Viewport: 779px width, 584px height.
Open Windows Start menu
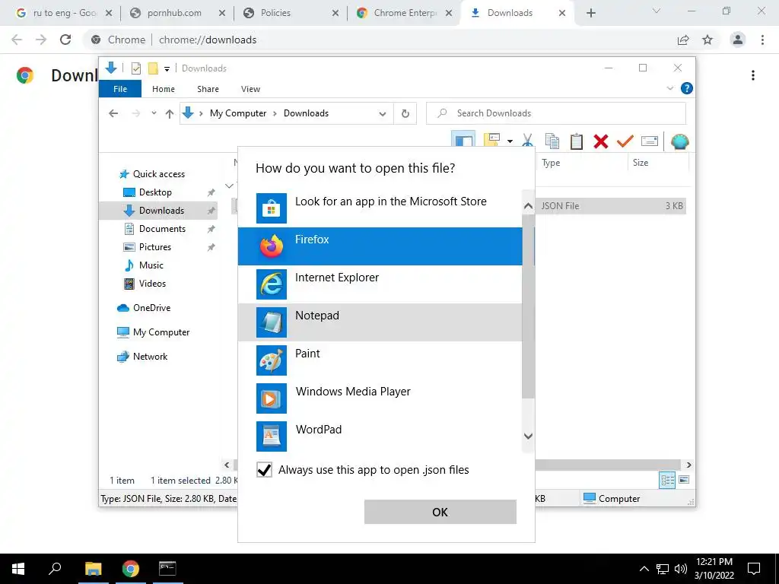click(x=18, y=569)
